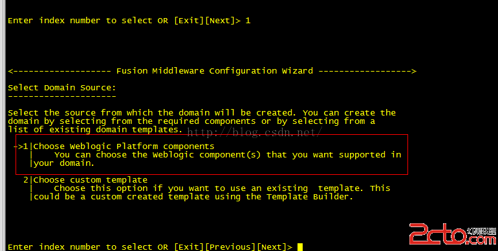This screenshot has height=251, width=498.
Task: Click the entered value 1 at top prompt
Action: [248, 21]
